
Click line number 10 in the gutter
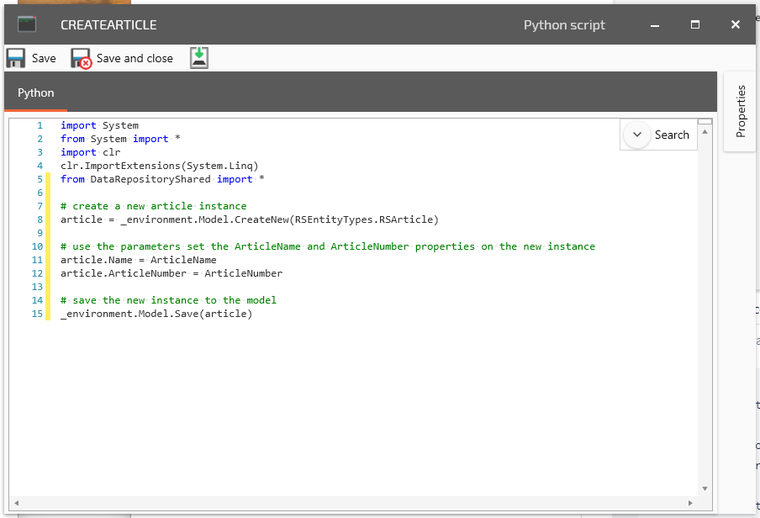tap(37, 246)
